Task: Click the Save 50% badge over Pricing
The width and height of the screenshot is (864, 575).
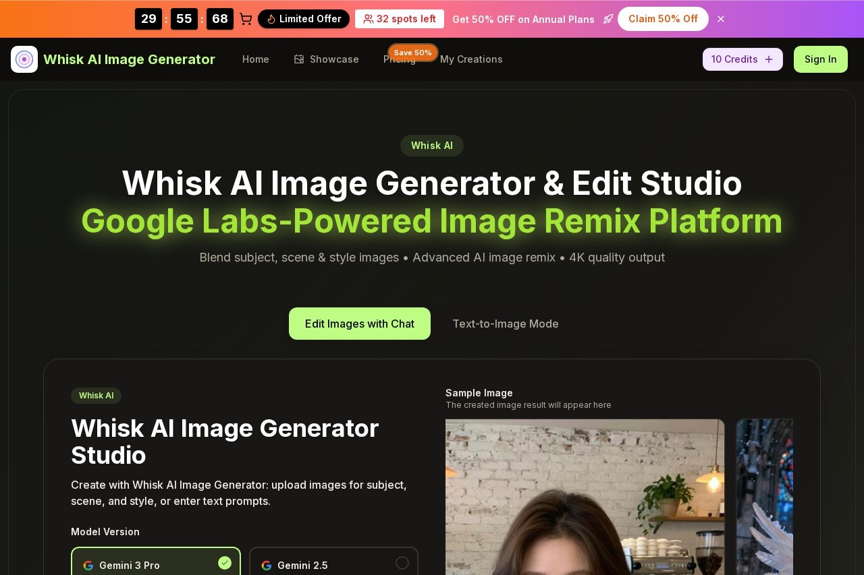Action: (x=413, y=53)
